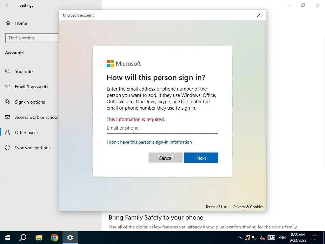325x244 pixels.
Task: Click the Your info person icon
Action: 8,71
